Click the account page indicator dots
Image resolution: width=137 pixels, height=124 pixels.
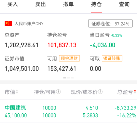coord(68,78)
